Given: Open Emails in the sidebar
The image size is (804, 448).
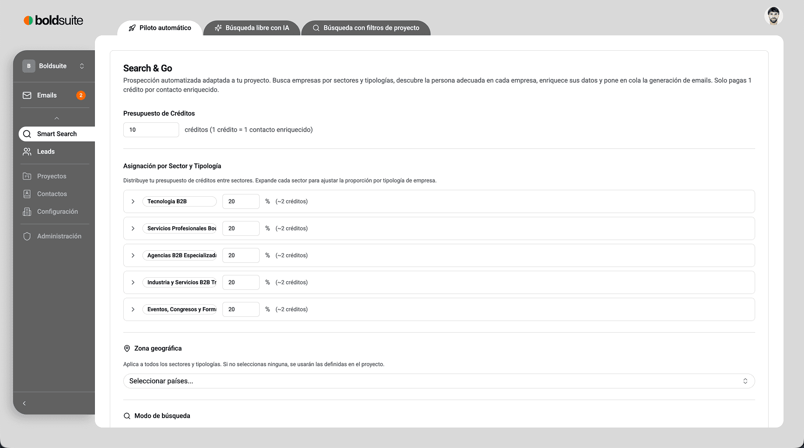Looking at the screenshot, I should pyautogui.click(x=54, y=95).
